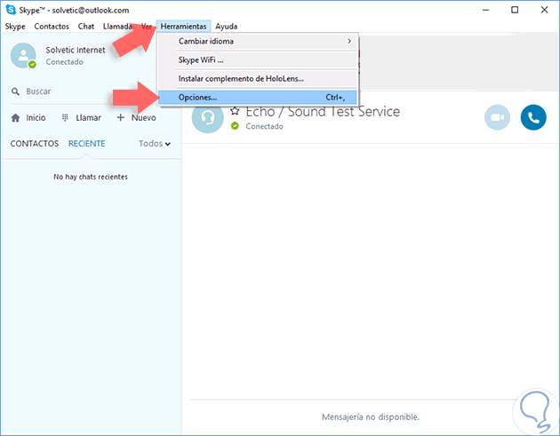This screenshot has height=436, width=560.
Task: Click the 'Mensajería no disponible.' text
Action: click(x=371, y=416)
